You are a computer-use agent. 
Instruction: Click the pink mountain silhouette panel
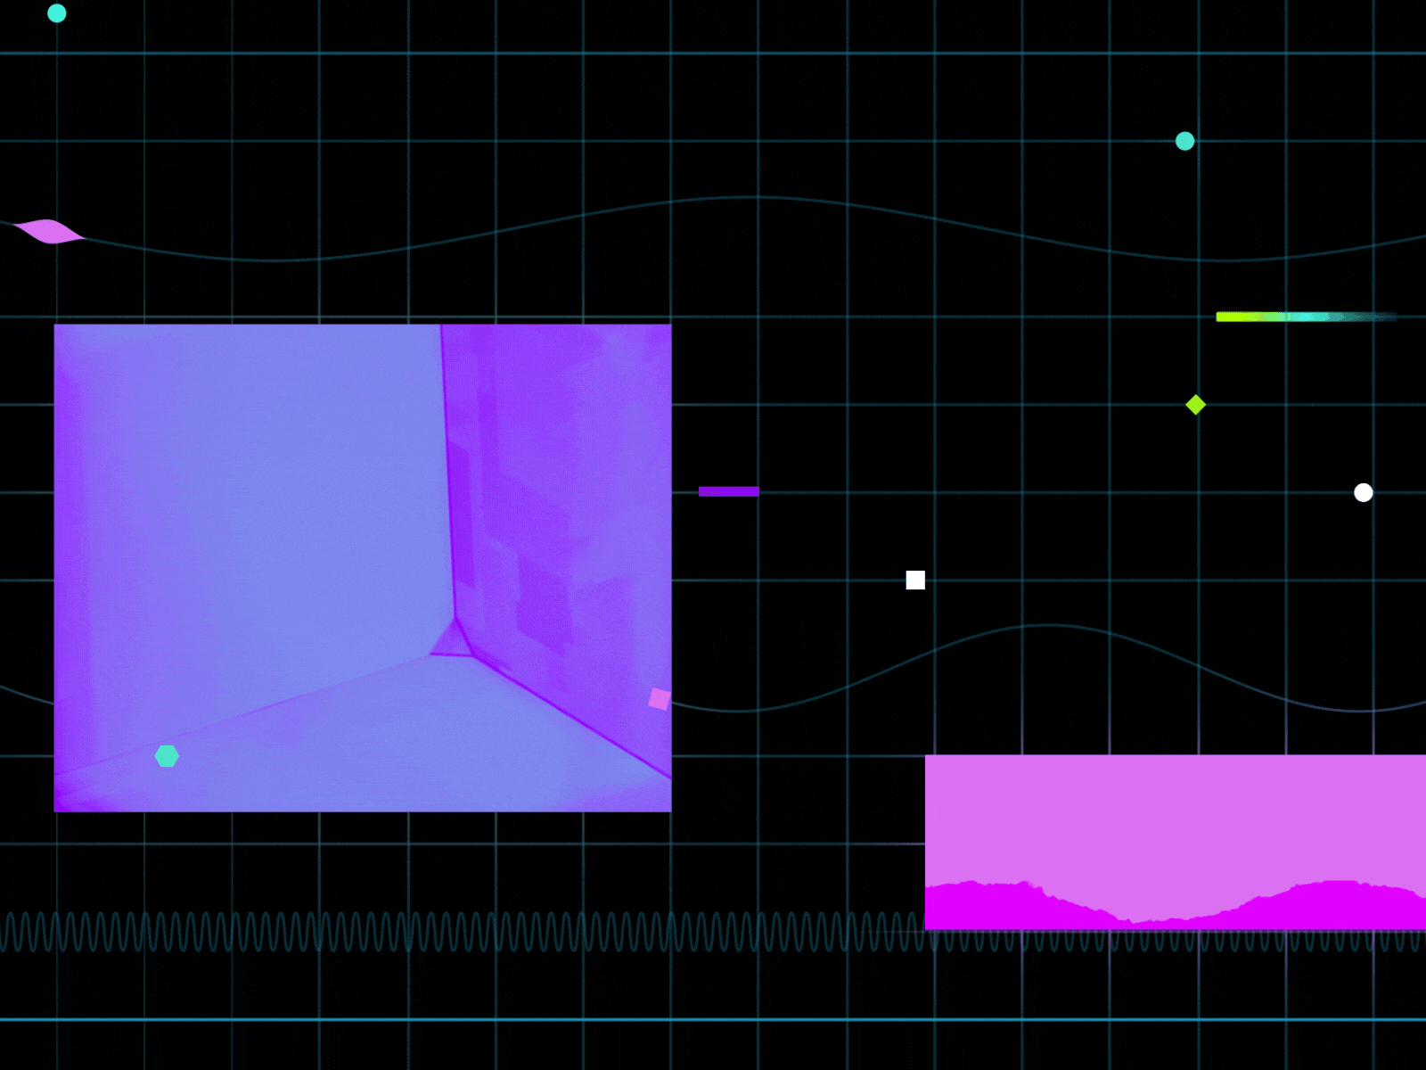1176,843
